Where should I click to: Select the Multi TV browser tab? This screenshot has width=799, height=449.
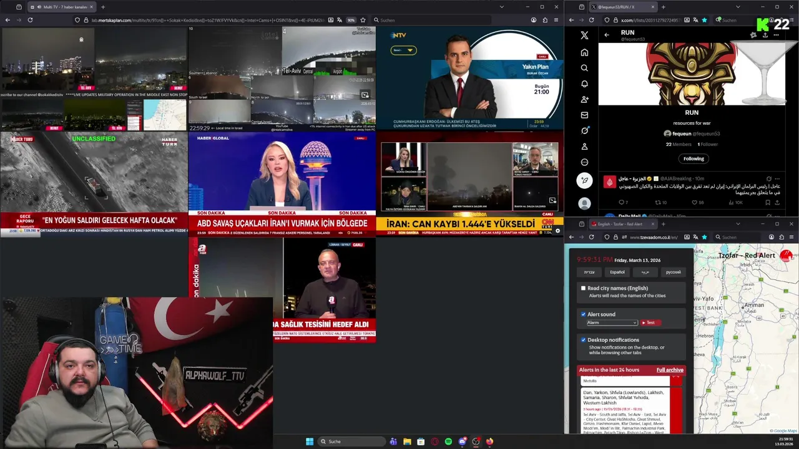62,7
